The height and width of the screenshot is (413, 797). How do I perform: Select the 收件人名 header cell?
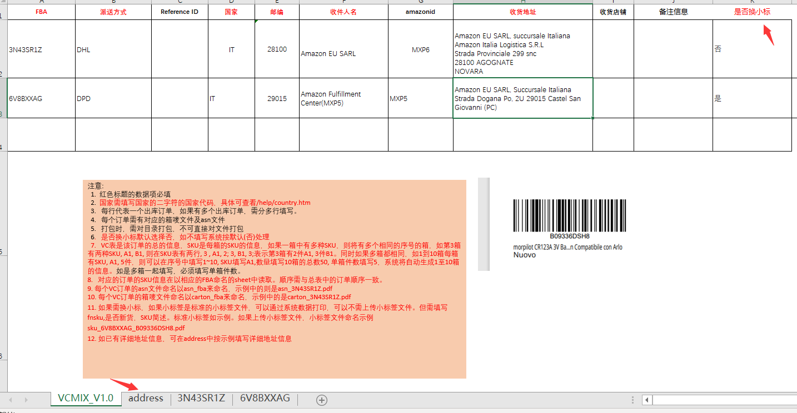343,12
